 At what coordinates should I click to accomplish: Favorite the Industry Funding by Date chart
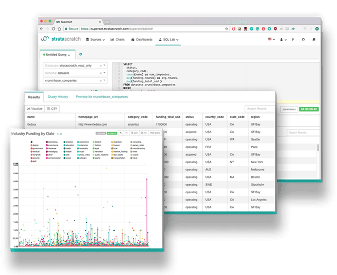[x=57, y=135]
